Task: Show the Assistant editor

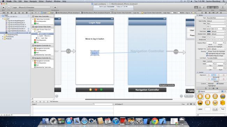Action: click(x=200, y=7)
